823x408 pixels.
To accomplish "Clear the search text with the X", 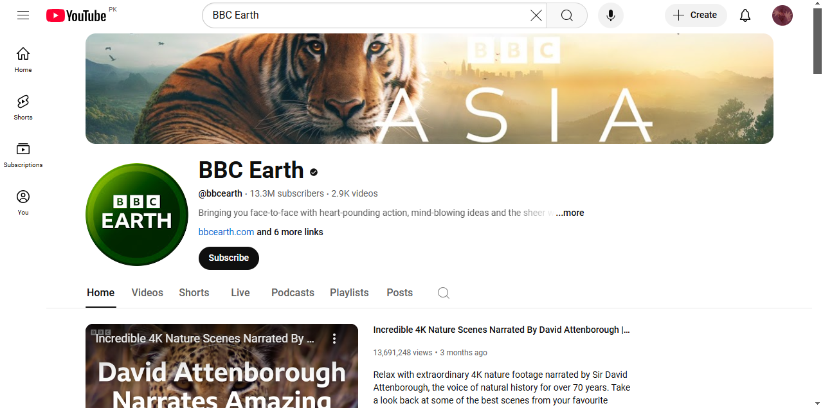I will [x=536, y=15].
